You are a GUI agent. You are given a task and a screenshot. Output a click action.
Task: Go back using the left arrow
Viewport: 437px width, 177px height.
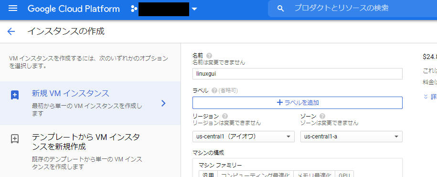coord(11,31)
